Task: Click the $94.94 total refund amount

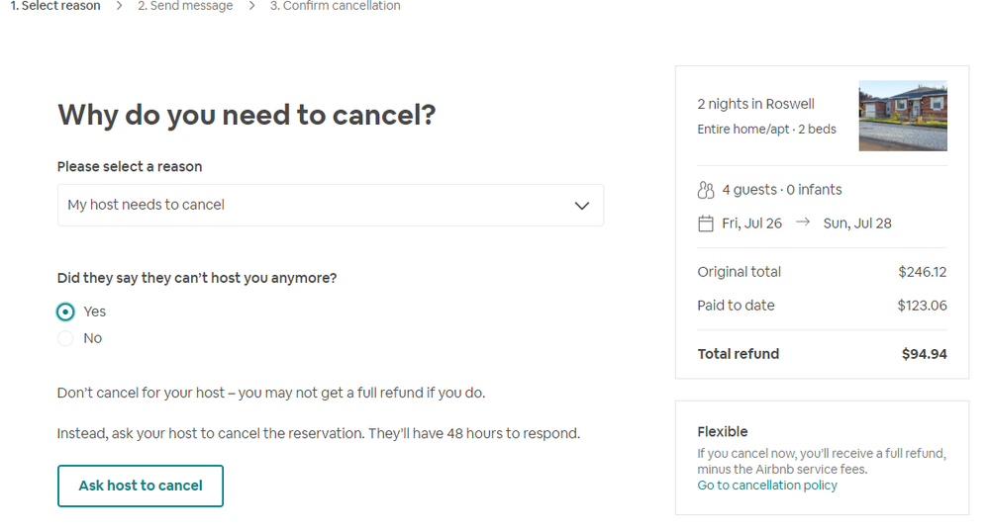Action: tap(924, 354)
